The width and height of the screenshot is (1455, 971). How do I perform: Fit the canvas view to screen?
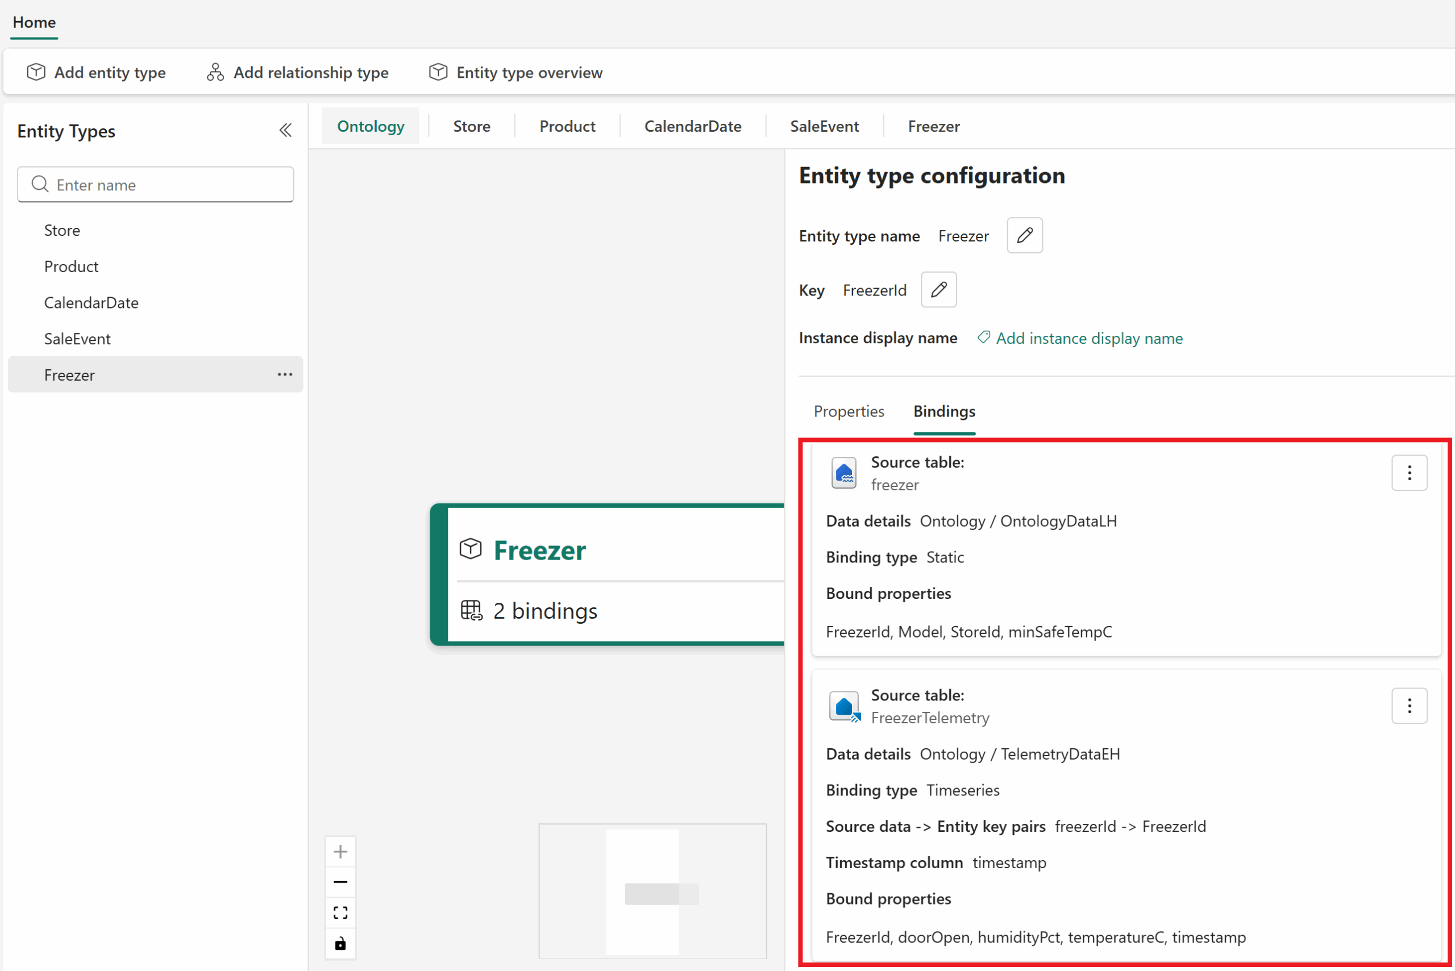pos(340,913)
